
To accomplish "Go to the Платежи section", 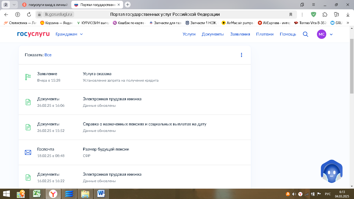I will 265,34.
